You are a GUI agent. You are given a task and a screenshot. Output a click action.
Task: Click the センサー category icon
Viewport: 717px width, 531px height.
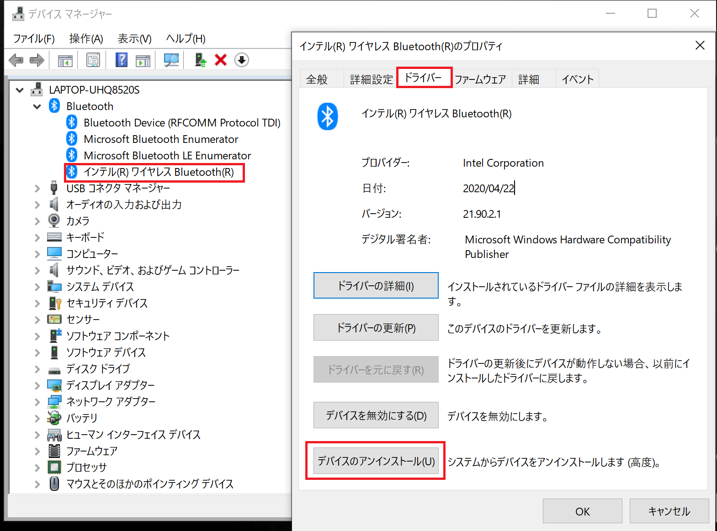click(54, 319)
